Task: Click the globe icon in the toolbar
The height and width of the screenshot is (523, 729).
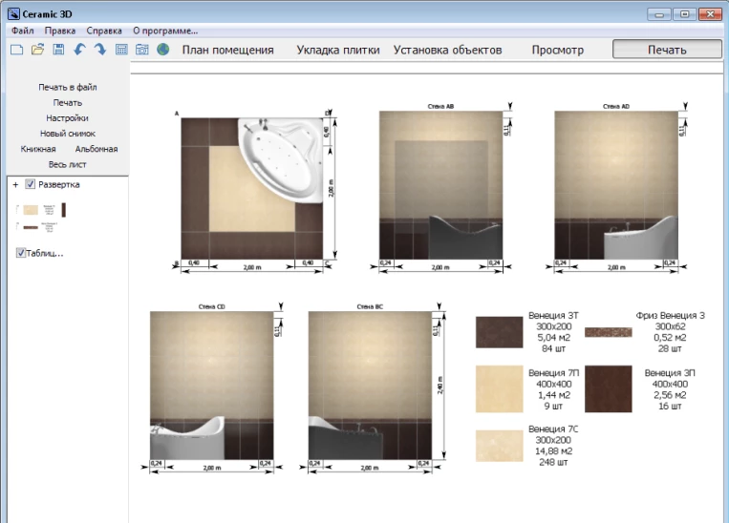Action: 162,50
